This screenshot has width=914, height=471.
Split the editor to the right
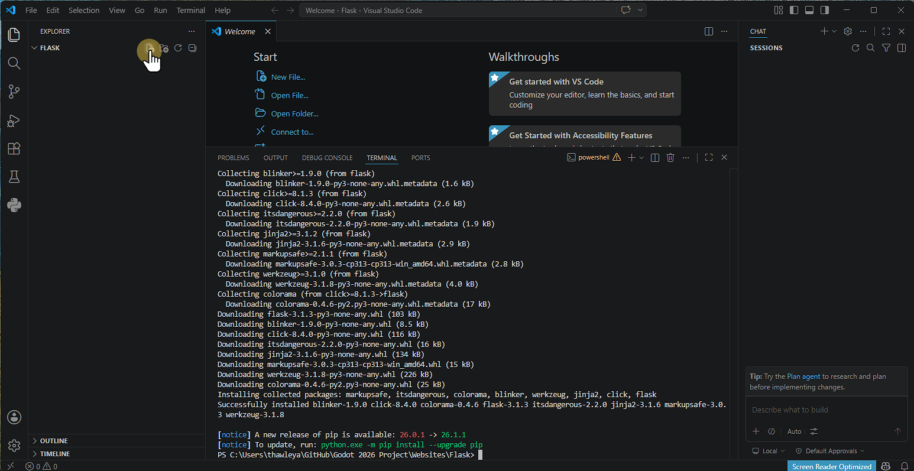pos(709,31)
